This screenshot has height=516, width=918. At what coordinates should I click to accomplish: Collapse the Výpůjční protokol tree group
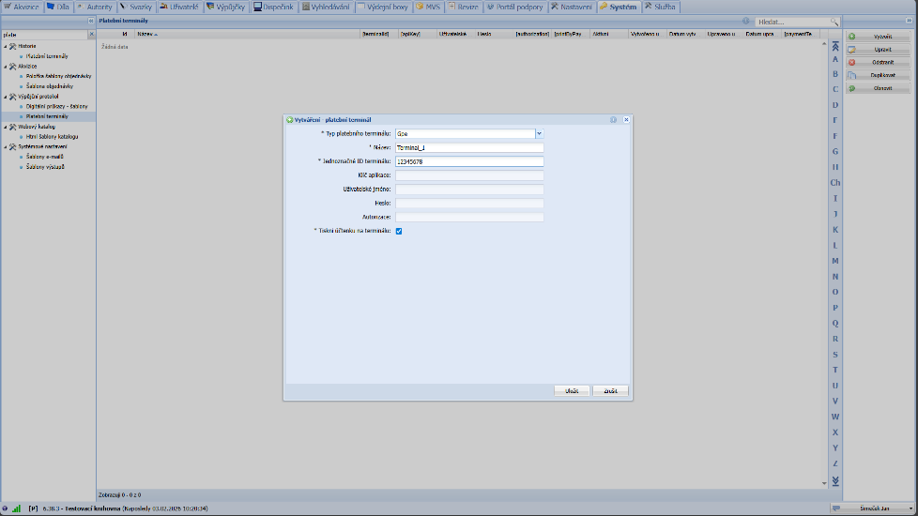(x=4, y=97)
